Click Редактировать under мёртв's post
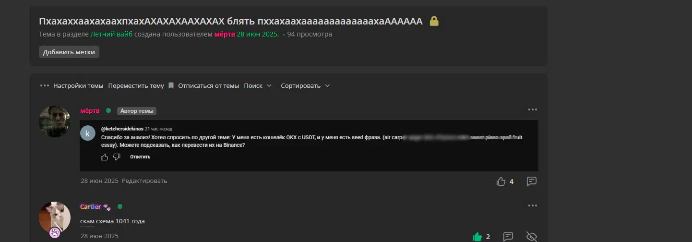Screen dimensions: 692x242 (x=144, y=181)
